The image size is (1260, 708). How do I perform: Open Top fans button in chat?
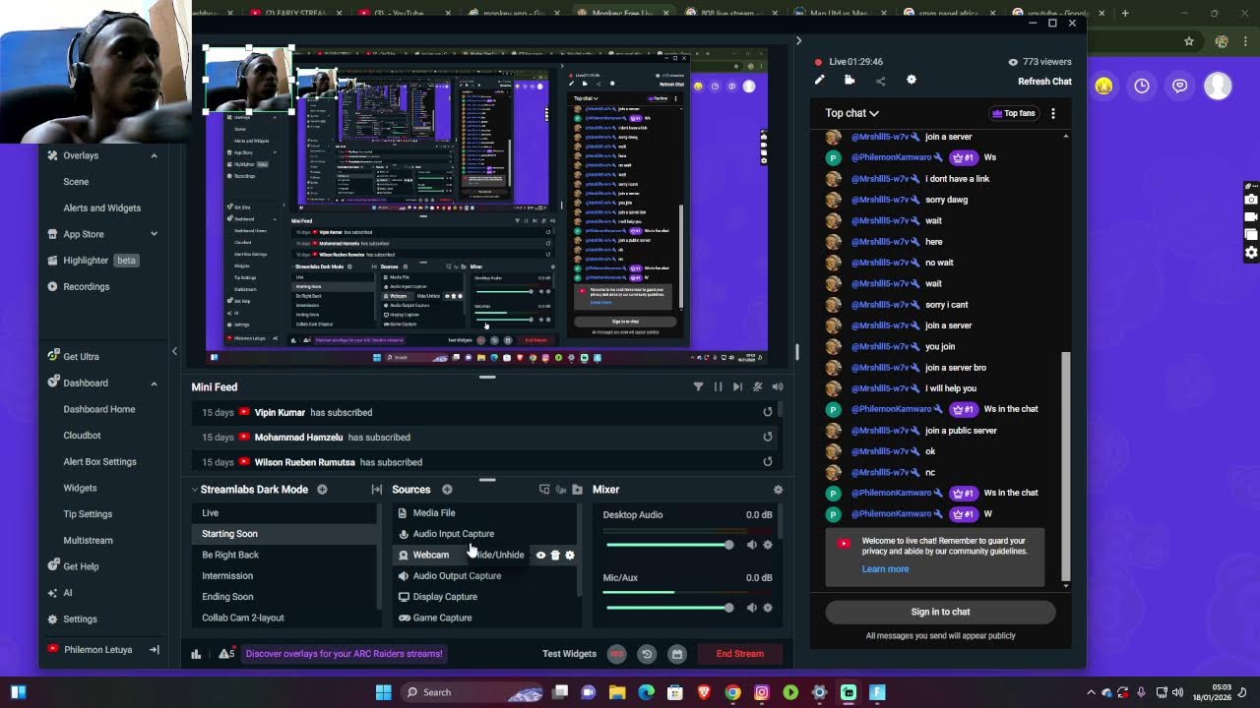point(1014,113)
